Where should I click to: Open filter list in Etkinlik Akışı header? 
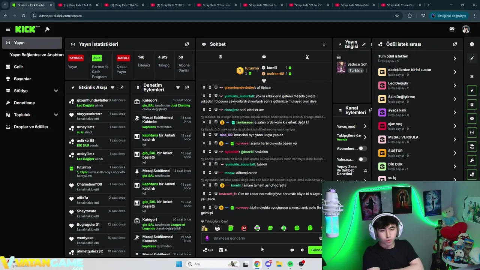coord(112,87)
